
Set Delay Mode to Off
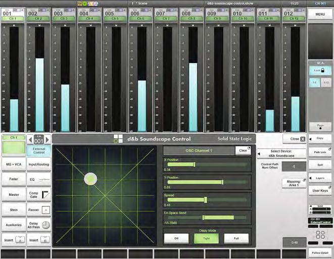(x=176, y=238)
